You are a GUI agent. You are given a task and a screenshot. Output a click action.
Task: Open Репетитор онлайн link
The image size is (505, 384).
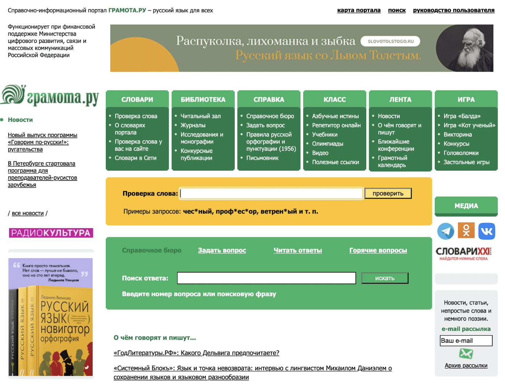(337, 125)
